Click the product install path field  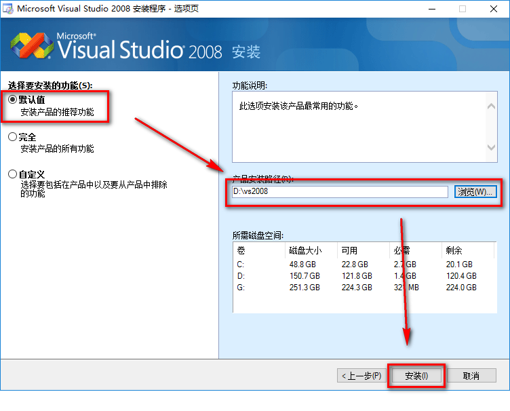(340, 191)
